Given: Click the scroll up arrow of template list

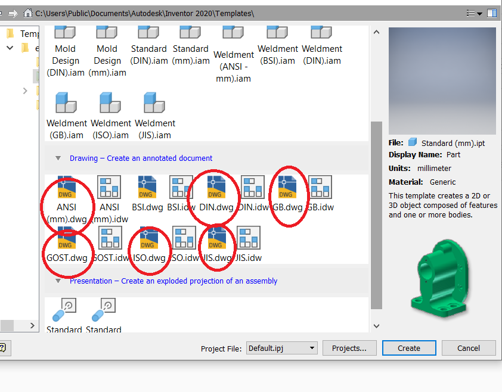Looking at the screenshot, I should (377, 32).
